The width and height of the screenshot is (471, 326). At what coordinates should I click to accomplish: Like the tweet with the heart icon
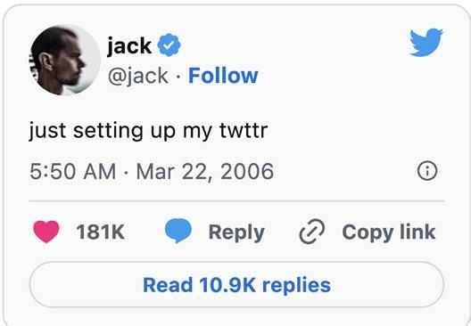(x=46, y=232)
